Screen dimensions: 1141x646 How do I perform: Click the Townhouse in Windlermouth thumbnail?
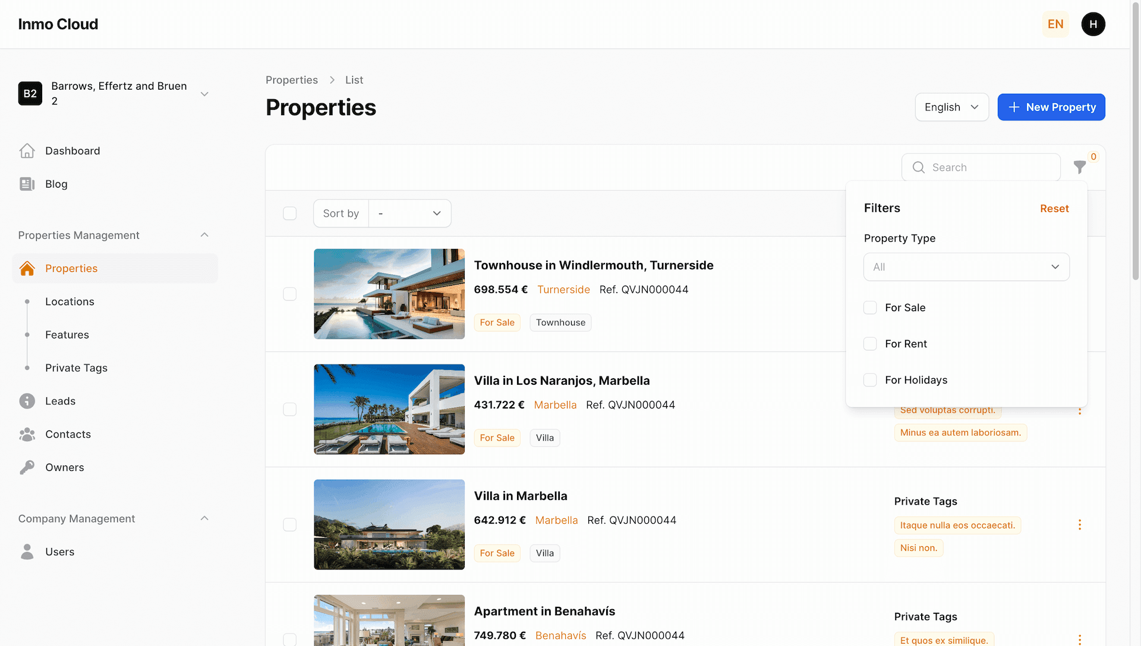389,294
